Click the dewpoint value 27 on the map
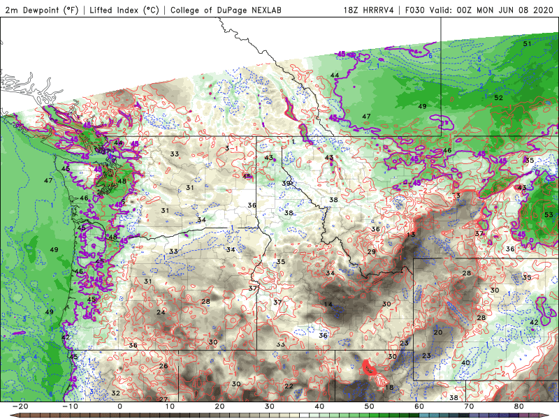Screen dimensions: 559x419 point(164,399)
